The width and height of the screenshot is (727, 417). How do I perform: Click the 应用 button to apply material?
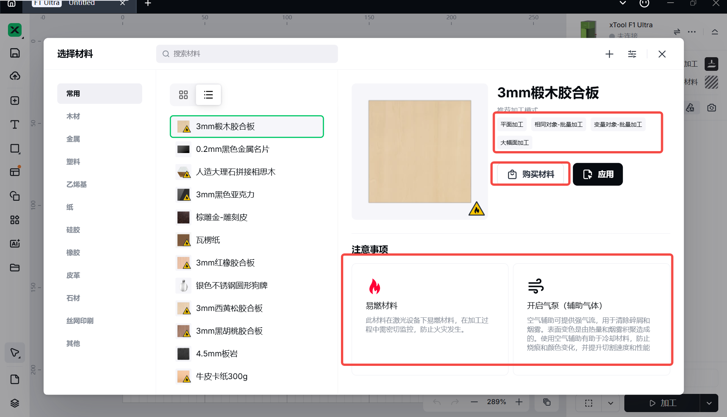tap(597, 174)
